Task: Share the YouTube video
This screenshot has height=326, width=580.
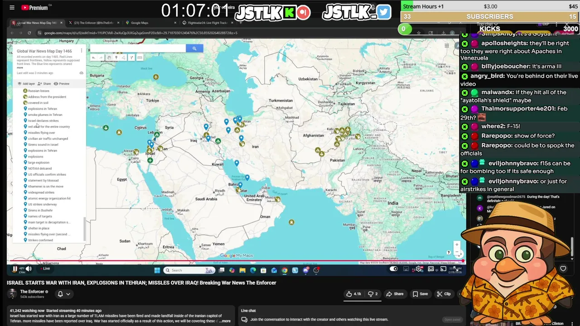Action: pyautogui.click(x=395, y=294)
